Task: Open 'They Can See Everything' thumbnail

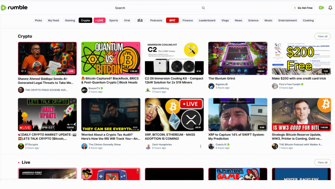Action: 111,115
